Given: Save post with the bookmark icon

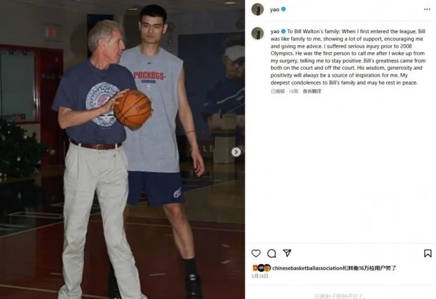Looking at the screenshot, I should (428, 253).
